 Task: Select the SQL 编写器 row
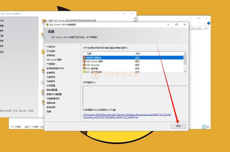pyautogui.click(x=133, y=68)
